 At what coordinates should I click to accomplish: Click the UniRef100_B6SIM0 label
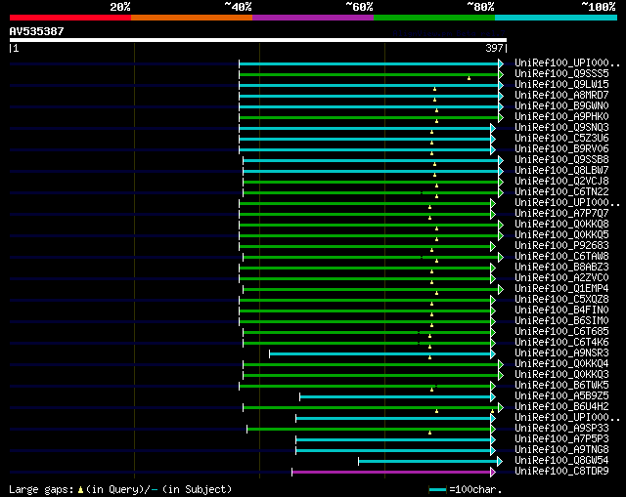561,321
